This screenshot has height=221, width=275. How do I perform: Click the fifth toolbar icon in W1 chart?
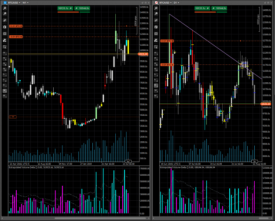[x=5, y=33]
